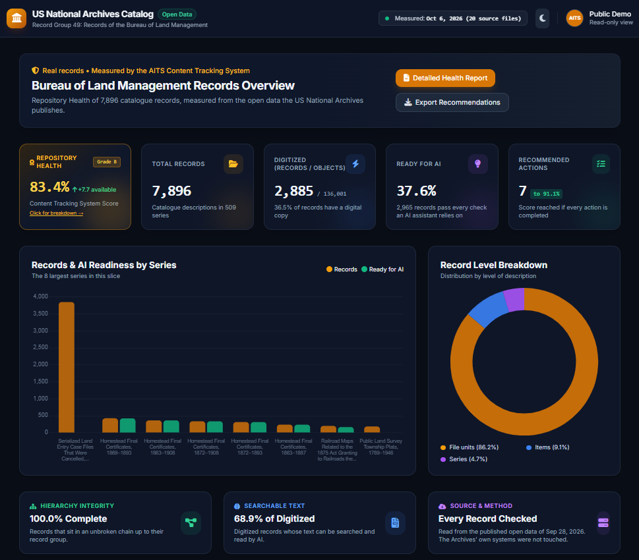Viewport: 639px width, 560px height.
Task: Click the 100.0% Complete heading
Action: [x=69, y=518]
